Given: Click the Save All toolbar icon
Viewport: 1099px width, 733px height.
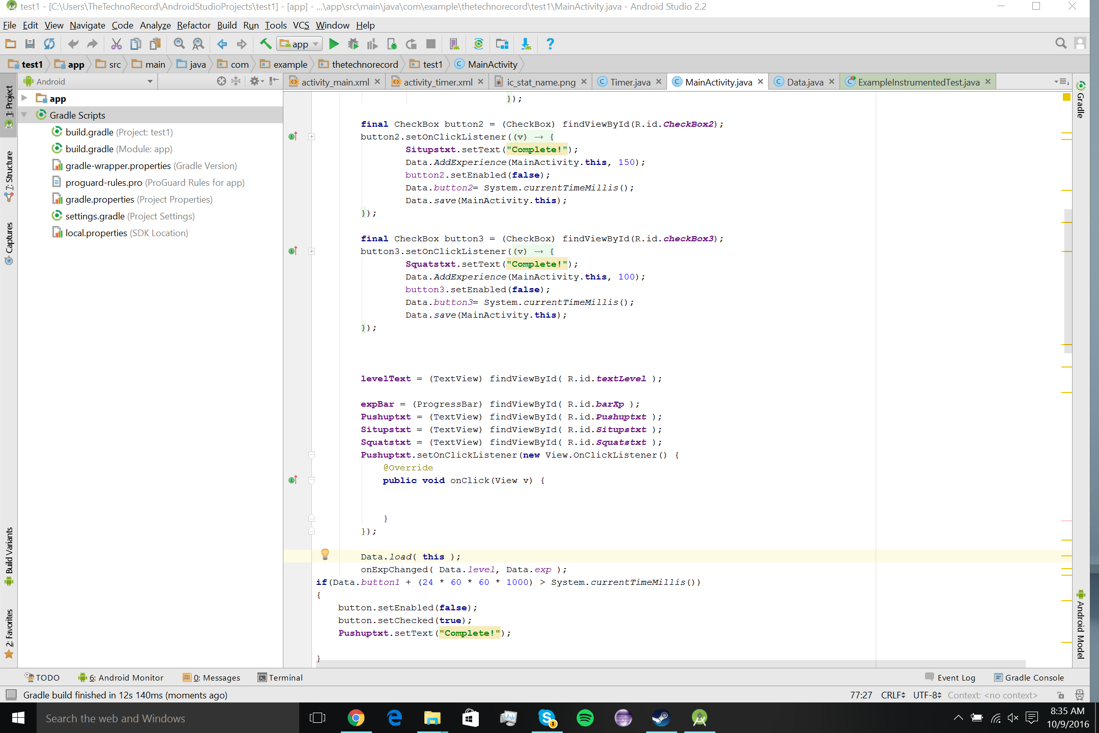Looking at the screenshot, I should pyautogui.click(x=30, y=44).
